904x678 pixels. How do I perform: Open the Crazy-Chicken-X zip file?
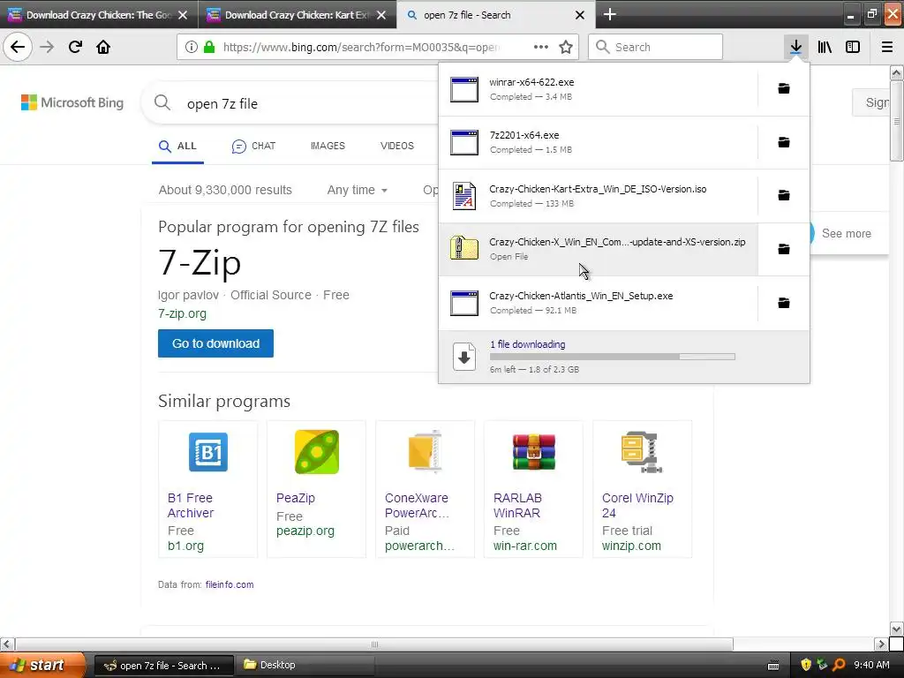click(x=598, y=249)
